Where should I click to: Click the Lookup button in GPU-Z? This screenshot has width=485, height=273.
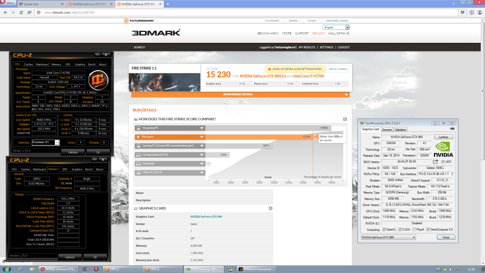[443, 137]
